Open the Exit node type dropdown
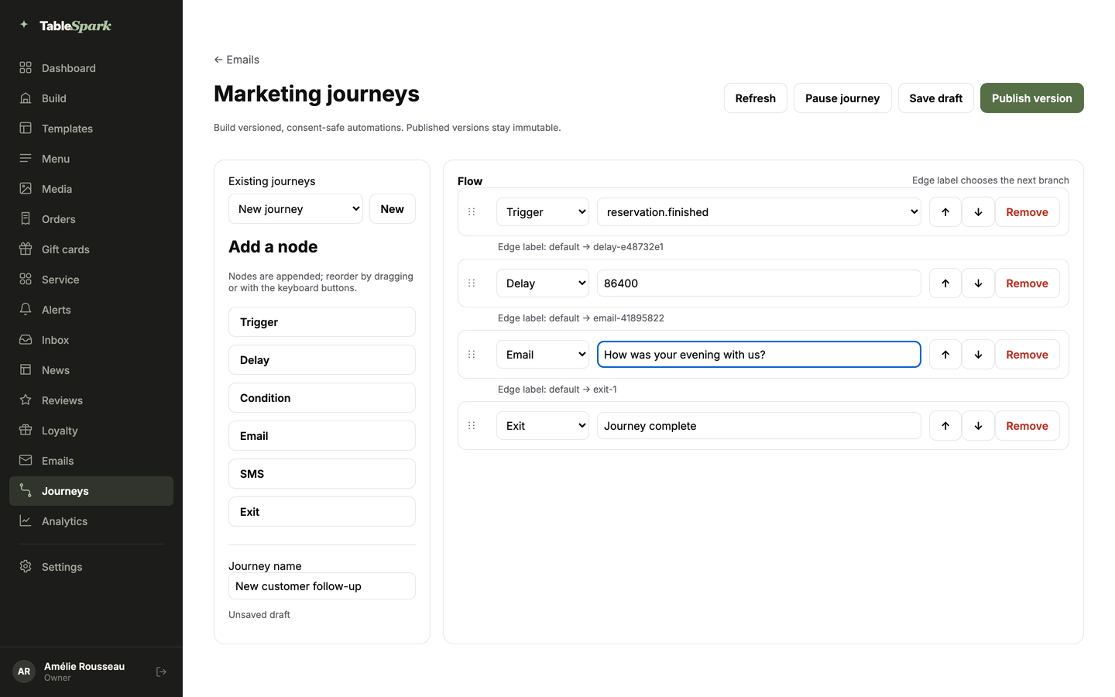This screenshot has width=1115, height=697. click(543, 426)
